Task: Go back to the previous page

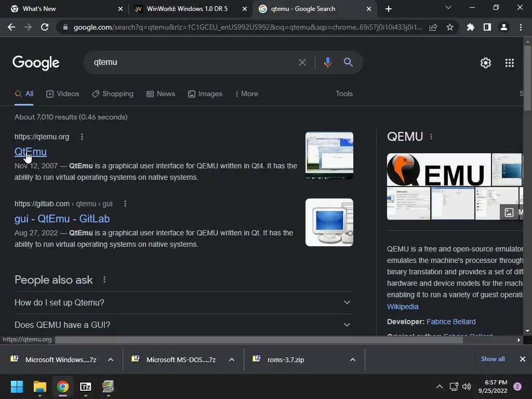Action: pyautogui.click(x=11, y=27)
